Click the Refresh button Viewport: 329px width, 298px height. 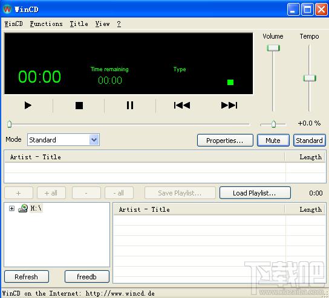27,277
